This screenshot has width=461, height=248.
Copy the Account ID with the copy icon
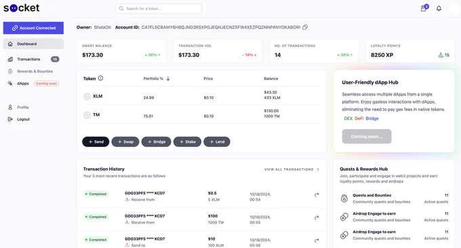(x=305, y=27)
